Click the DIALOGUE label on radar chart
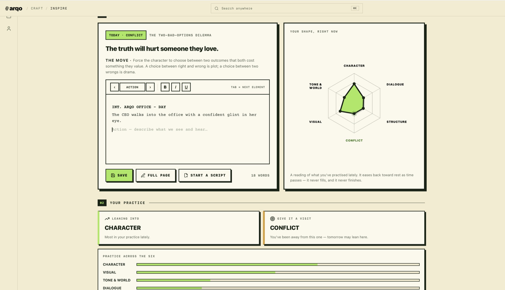The width and height of the screenshot is (505, 290). click(x=395, y=84)
